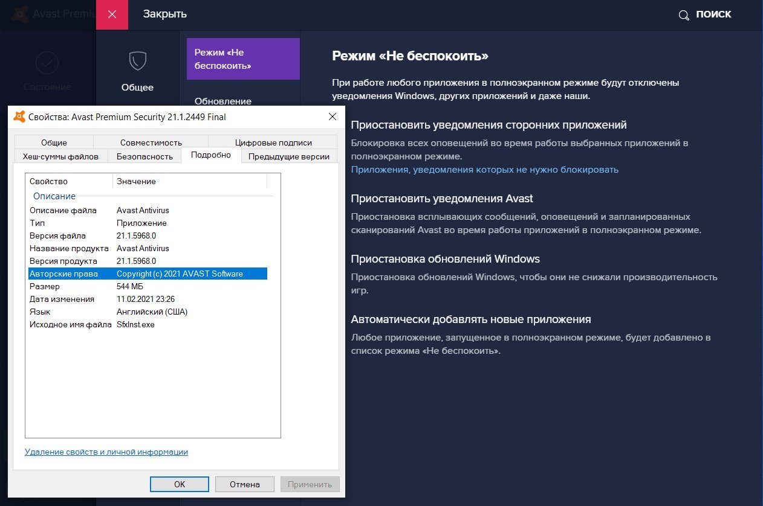Select Режим «Не беспокоить» menu item
Image resolution: width=763 pixels, height=506 pixels.
click(243, 59)
